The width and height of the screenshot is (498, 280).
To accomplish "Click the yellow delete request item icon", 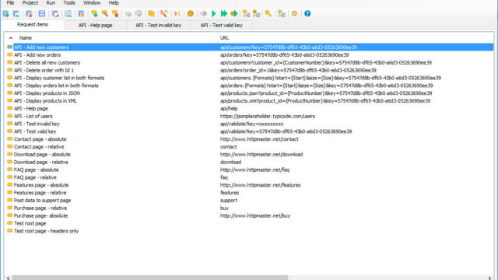I will [x=115, y=14].
